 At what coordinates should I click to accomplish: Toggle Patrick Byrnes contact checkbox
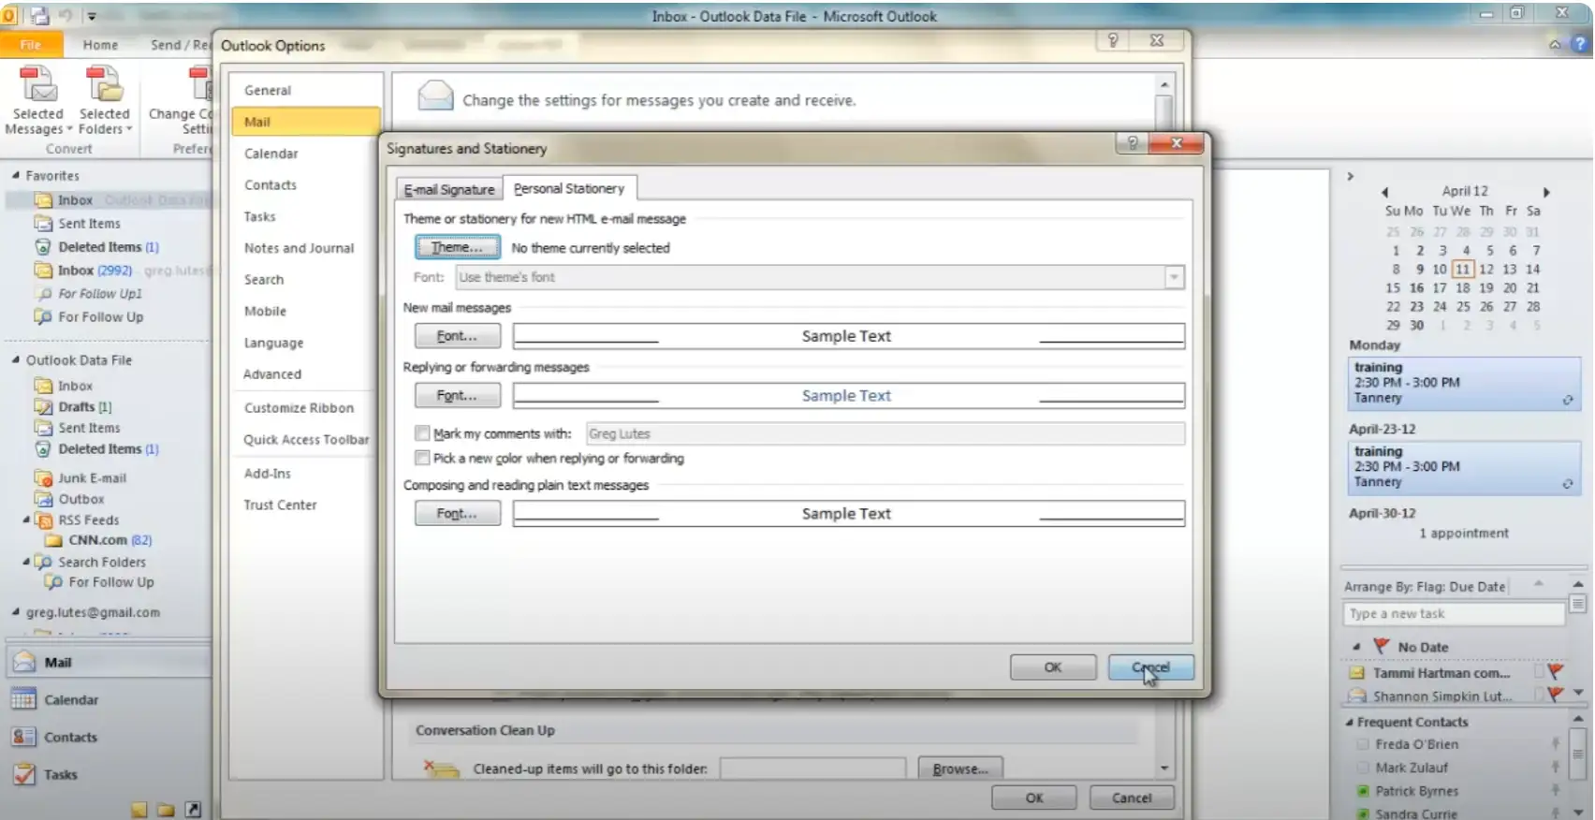tap(1363, 791)
